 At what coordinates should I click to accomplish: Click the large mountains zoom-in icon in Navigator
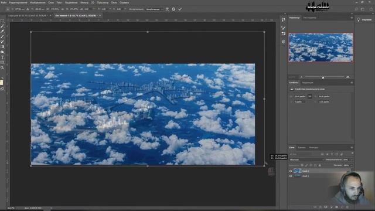[347, 77]
